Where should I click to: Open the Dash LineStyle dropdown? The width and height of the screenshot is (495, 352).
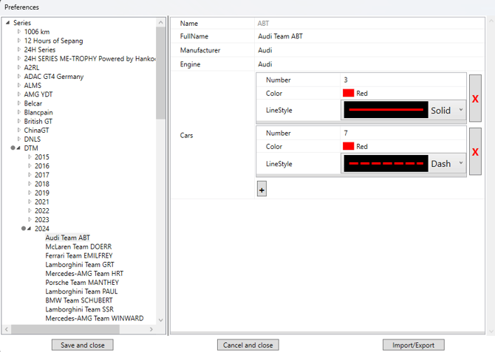pos(403,163)
